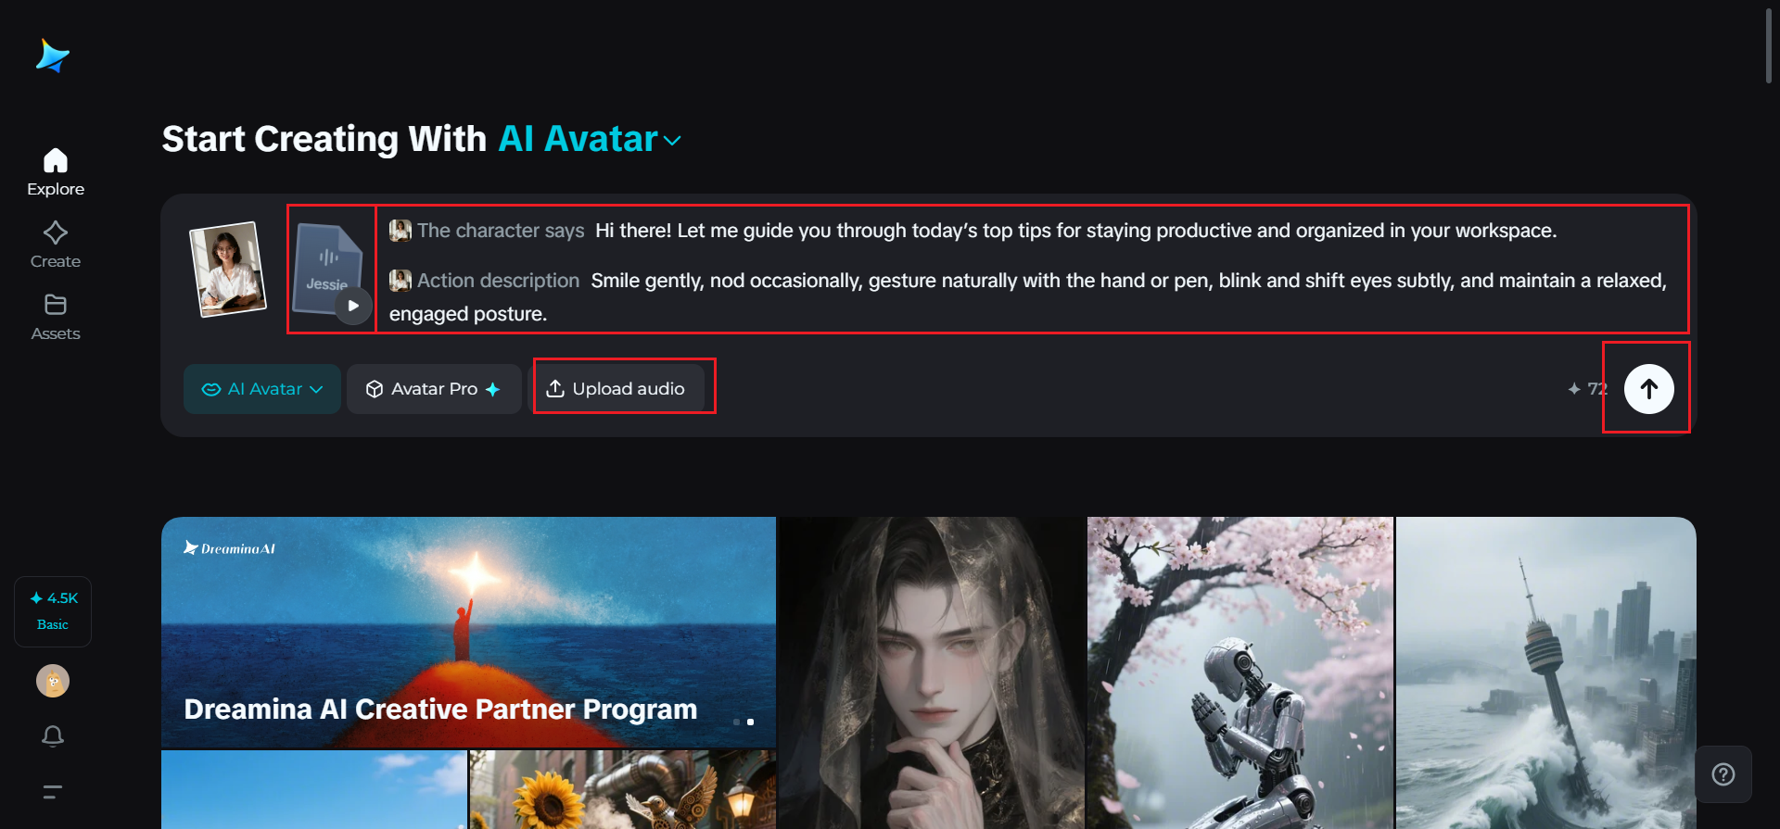Open the notifications bell
Screen dimensions: 1780x829
[x=53, y=736]
